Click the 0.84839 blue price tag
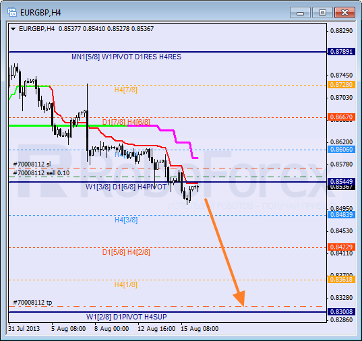 point(341,215)
